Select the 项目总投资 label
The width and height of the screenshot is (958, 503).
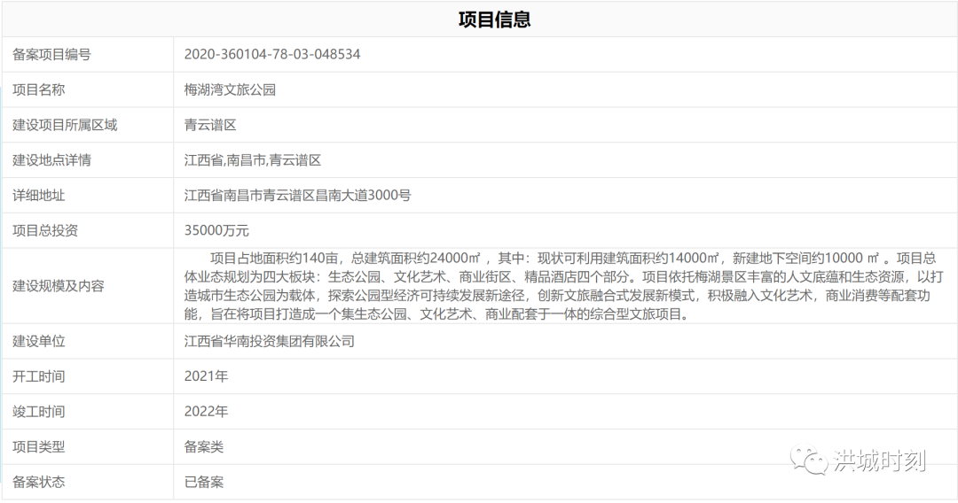pyautogui.click(x=45, y=231)
